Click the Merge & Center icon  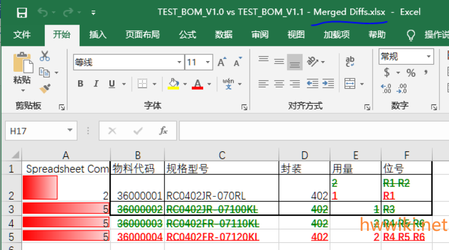(x=350, y=84)
